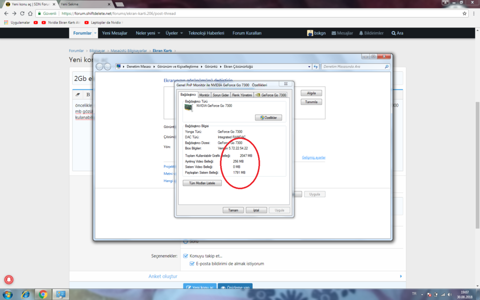The height and width of the screenshot is (300, 480).
Task: Go back with Chrome's back arrow
Action: click(x=6, y=13)
